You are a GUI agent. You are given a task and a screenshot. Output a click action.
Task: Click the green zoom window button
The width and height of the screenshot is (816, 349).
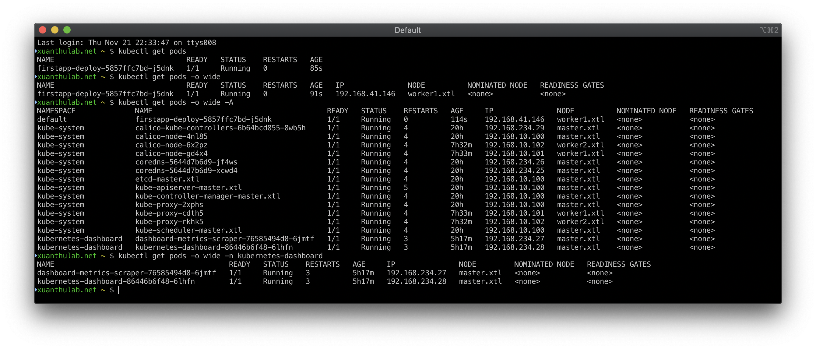[67, 30]
